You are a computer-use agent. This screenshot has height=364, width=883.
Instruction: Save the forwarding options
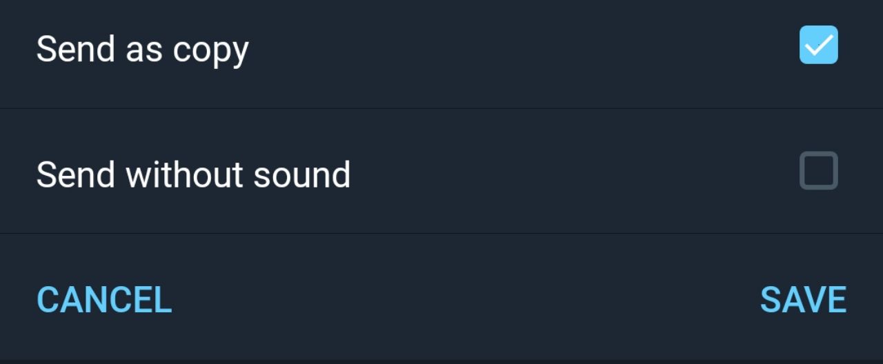pos(803,299)
